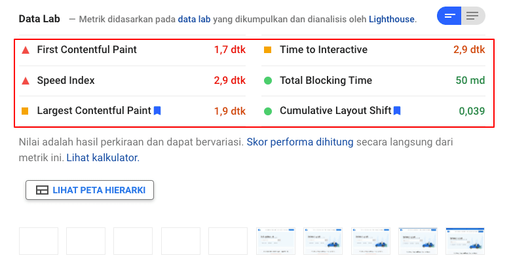Click the blue bookmark icon after Cumulative Layout Shift
Screen dimensions: 511x266
[397, 111]
